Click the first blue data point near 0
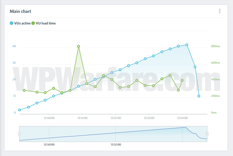233x156 pixels. [x=19, y=110]
